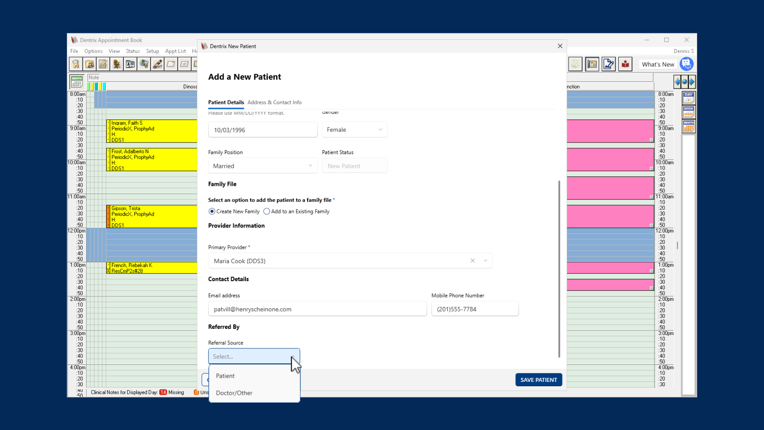Open the File menu in Appointment Book

click(74, 51)
